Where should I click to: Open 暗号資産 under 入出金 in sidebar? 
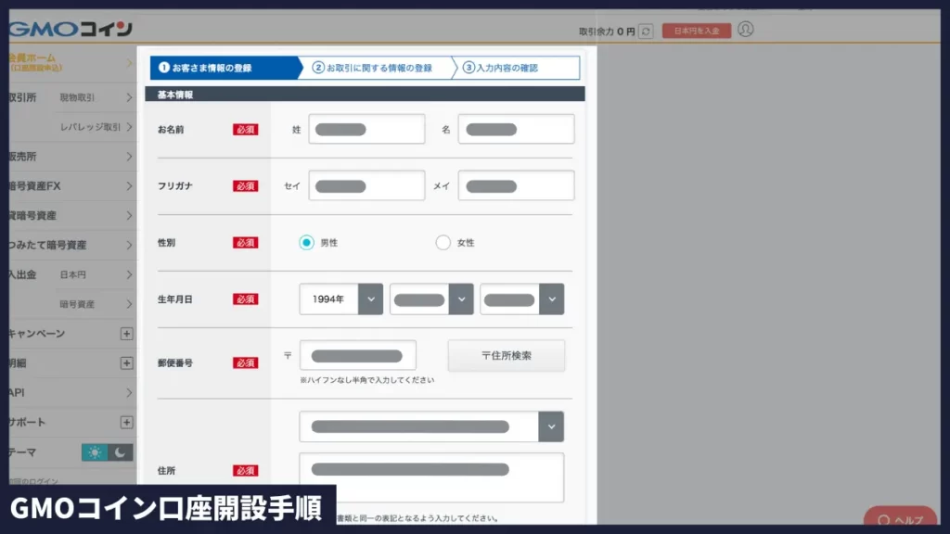(x=96, y=304)
